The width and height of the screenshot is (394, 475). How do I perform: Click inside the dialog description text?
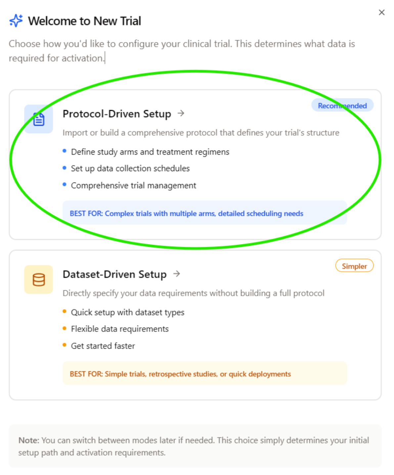pos(182,50)
